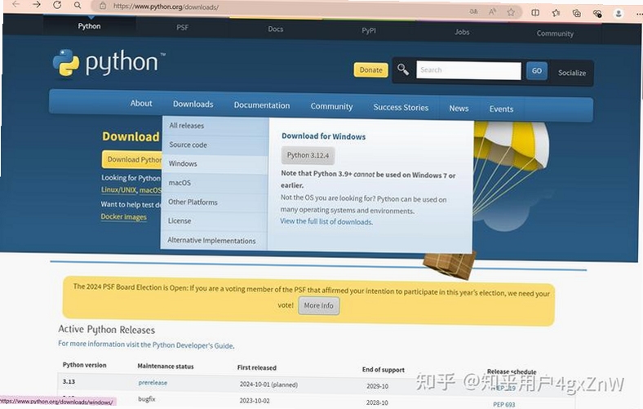Click the site search magnifier icon
Image resolution: width=643 pixels, height=409 pixels.
[403, 69]
